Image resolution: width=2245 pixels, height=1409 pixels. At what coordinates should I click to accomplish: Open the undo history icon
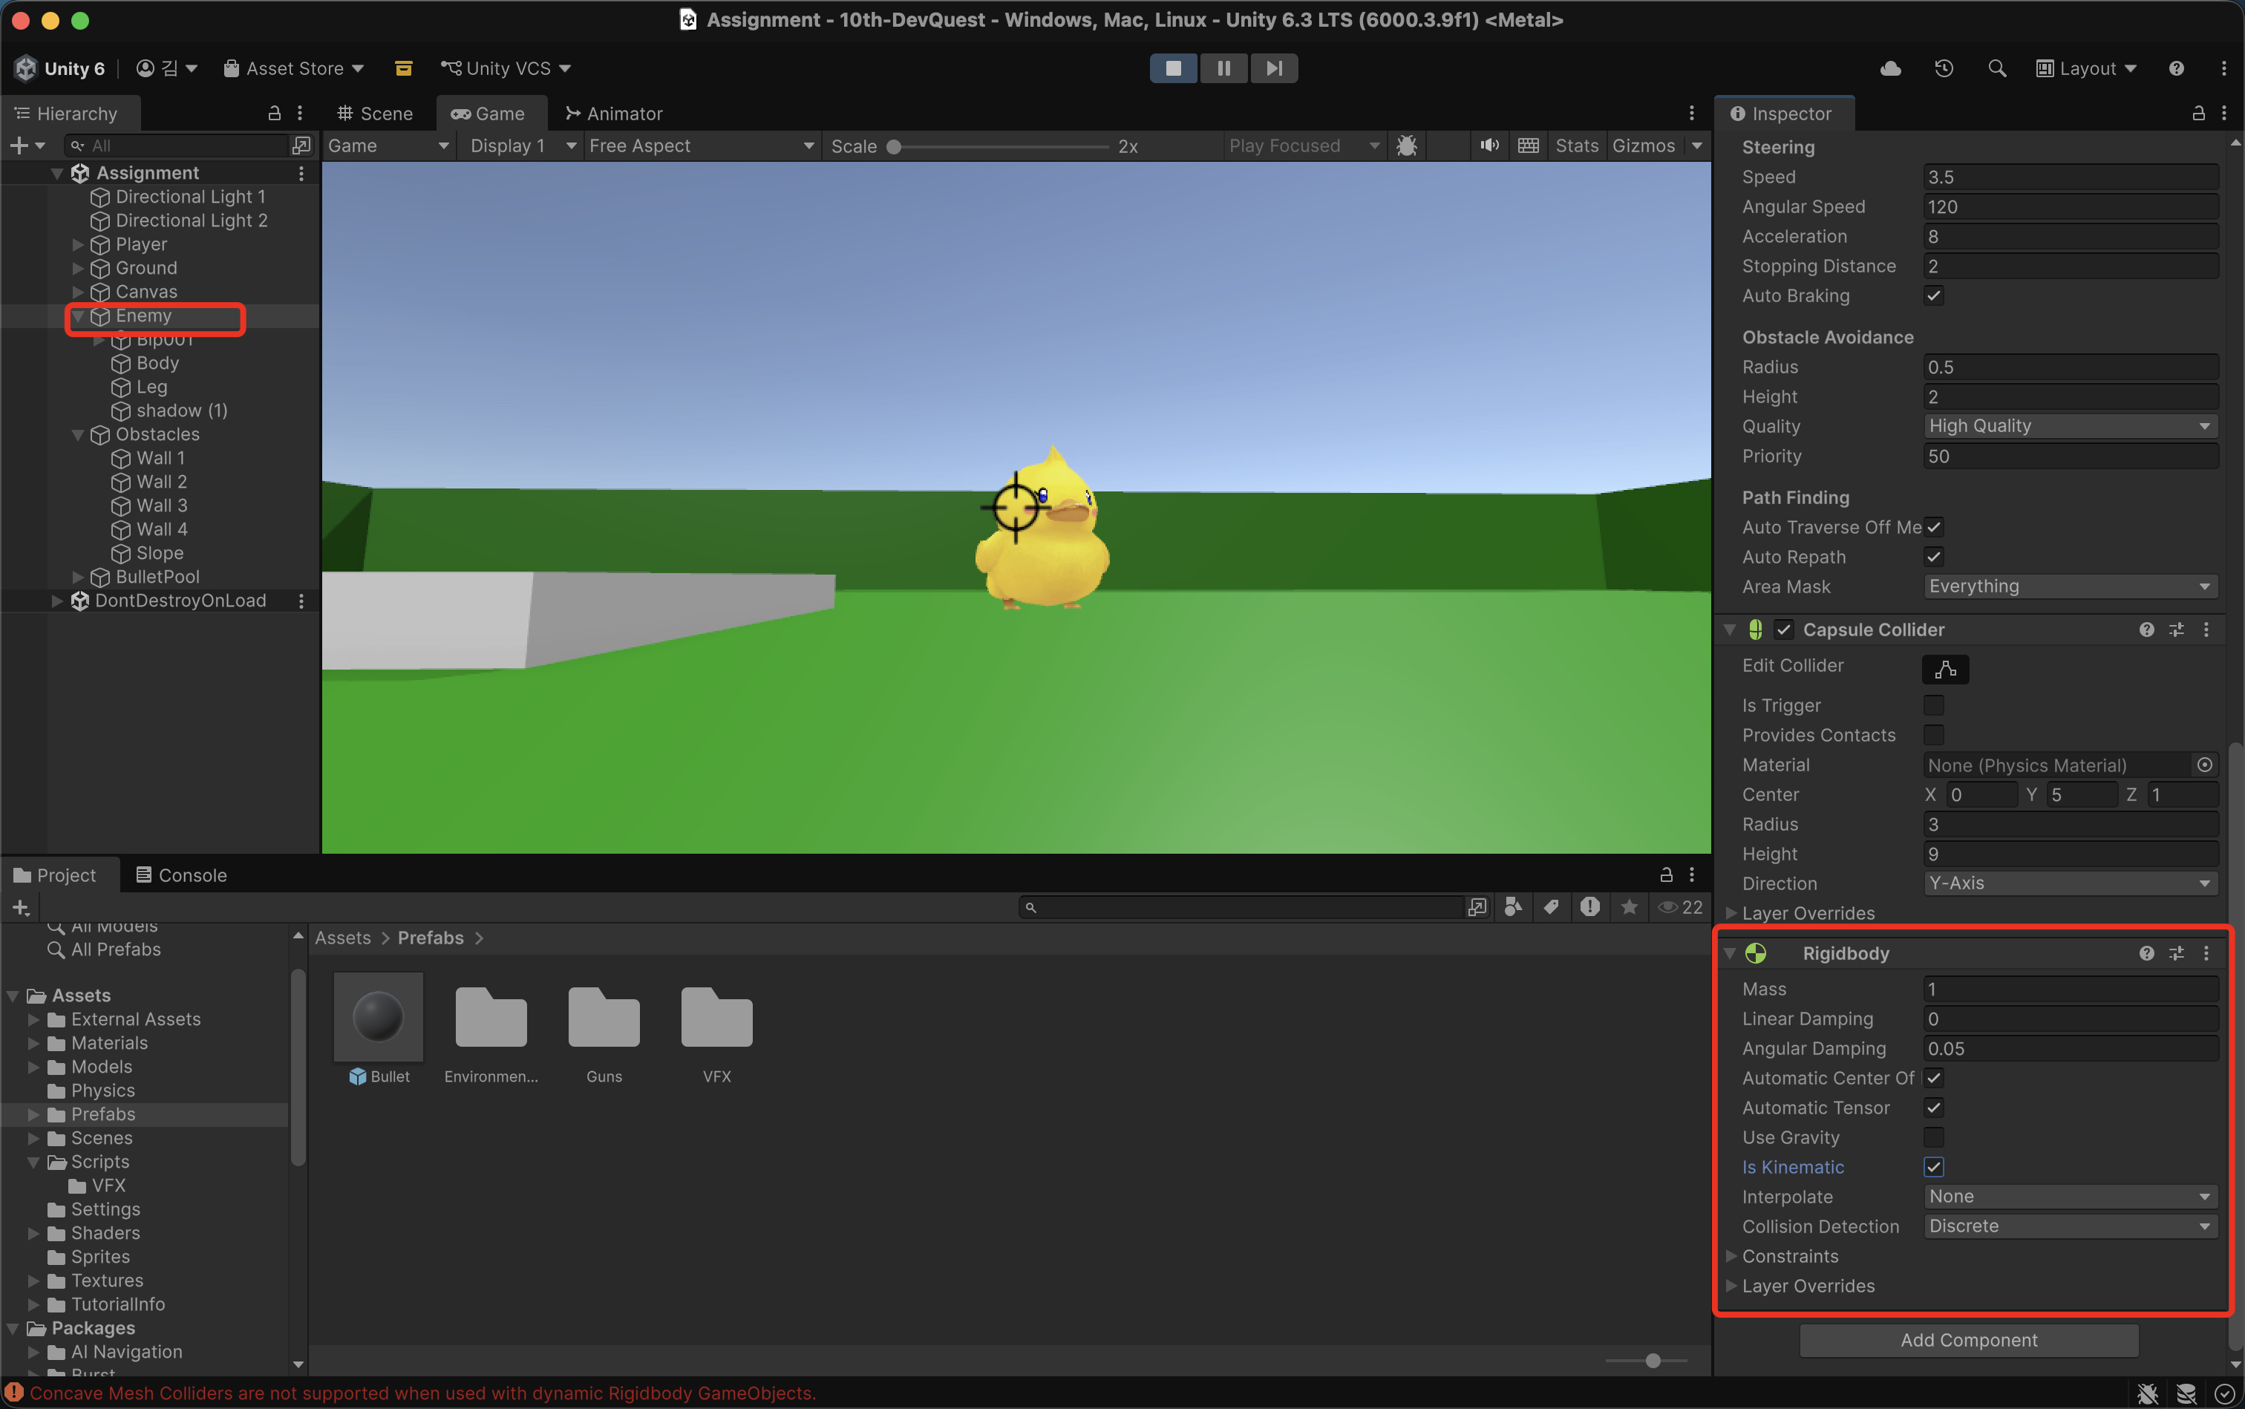(x=1943, y=68)
